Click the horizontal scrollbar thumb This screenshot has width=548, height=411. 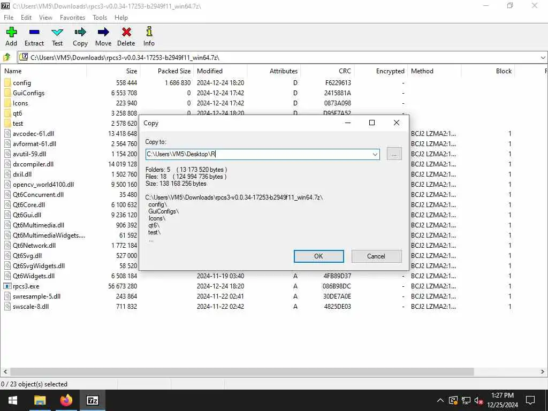[242, 371]
